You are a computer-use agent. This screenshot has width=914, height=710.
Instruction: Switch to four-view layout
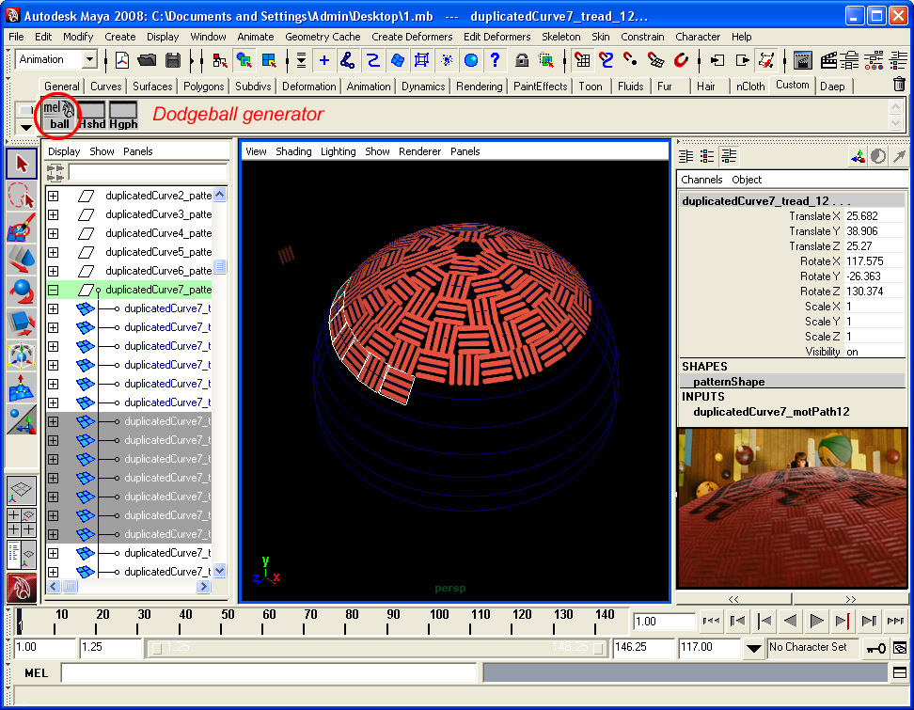tap(22, 522)
